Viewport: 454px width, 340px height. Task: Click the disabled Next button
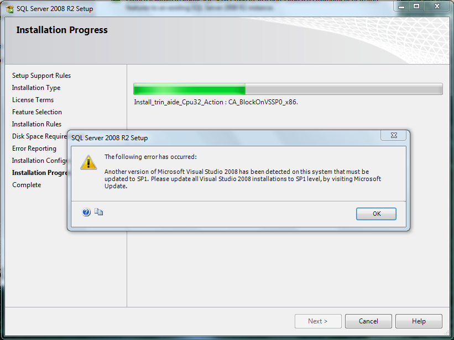click(318, 321)
